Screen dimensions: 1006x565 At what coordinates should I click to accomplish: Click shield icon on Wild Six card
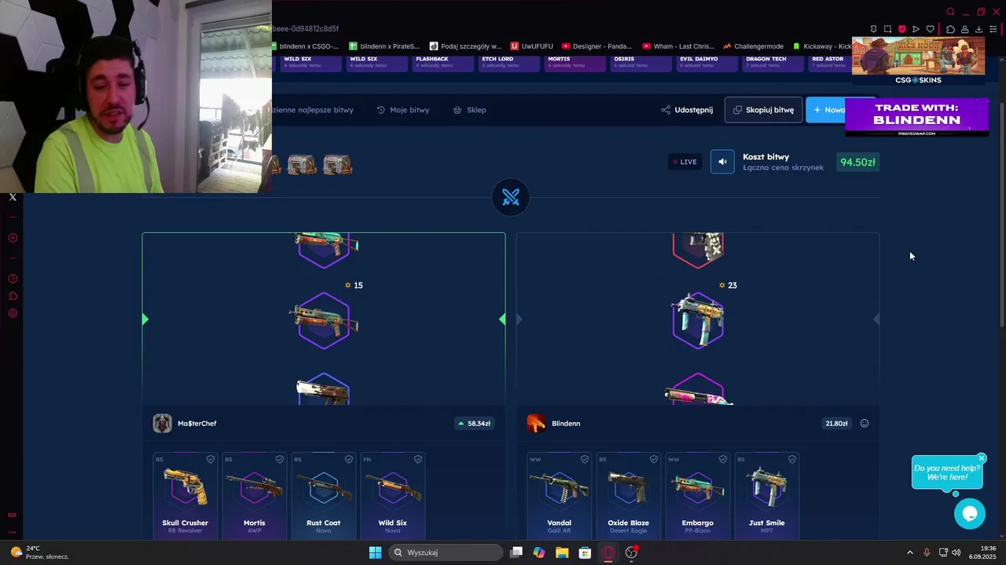click(418, 459)
